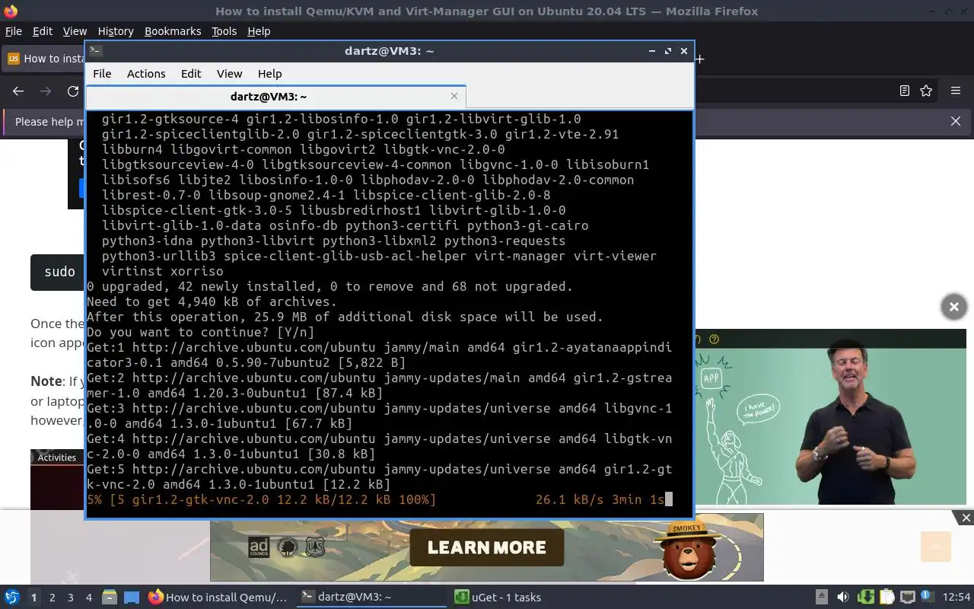974x609 pixels.
Task: Click the '26.1 kB/s 3min 1s' progress status
Action: pyautogui.click(x=600, y=499)
